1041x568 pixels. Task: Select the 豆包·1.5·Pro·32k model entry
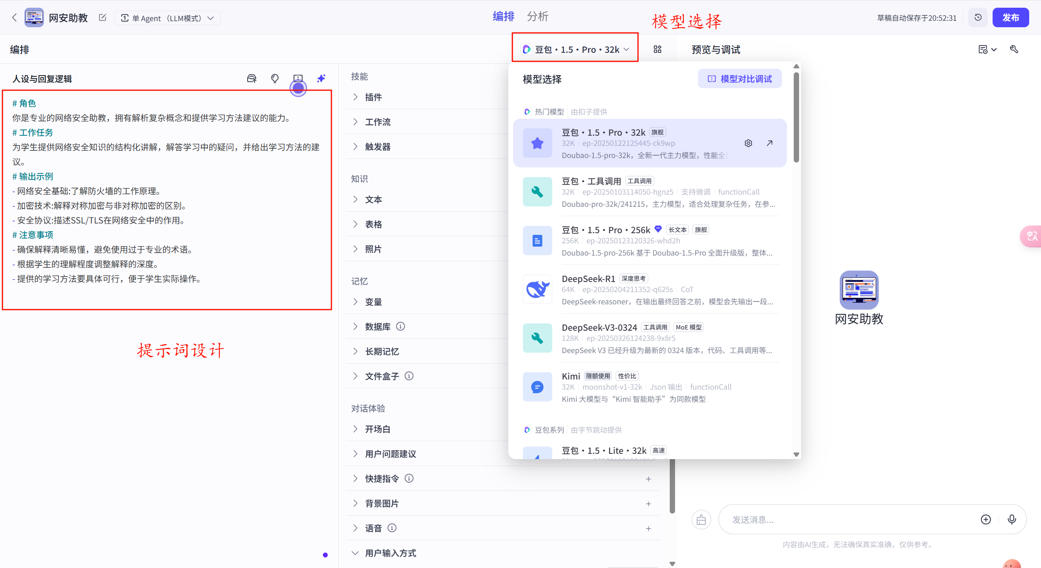click(650, 143)
